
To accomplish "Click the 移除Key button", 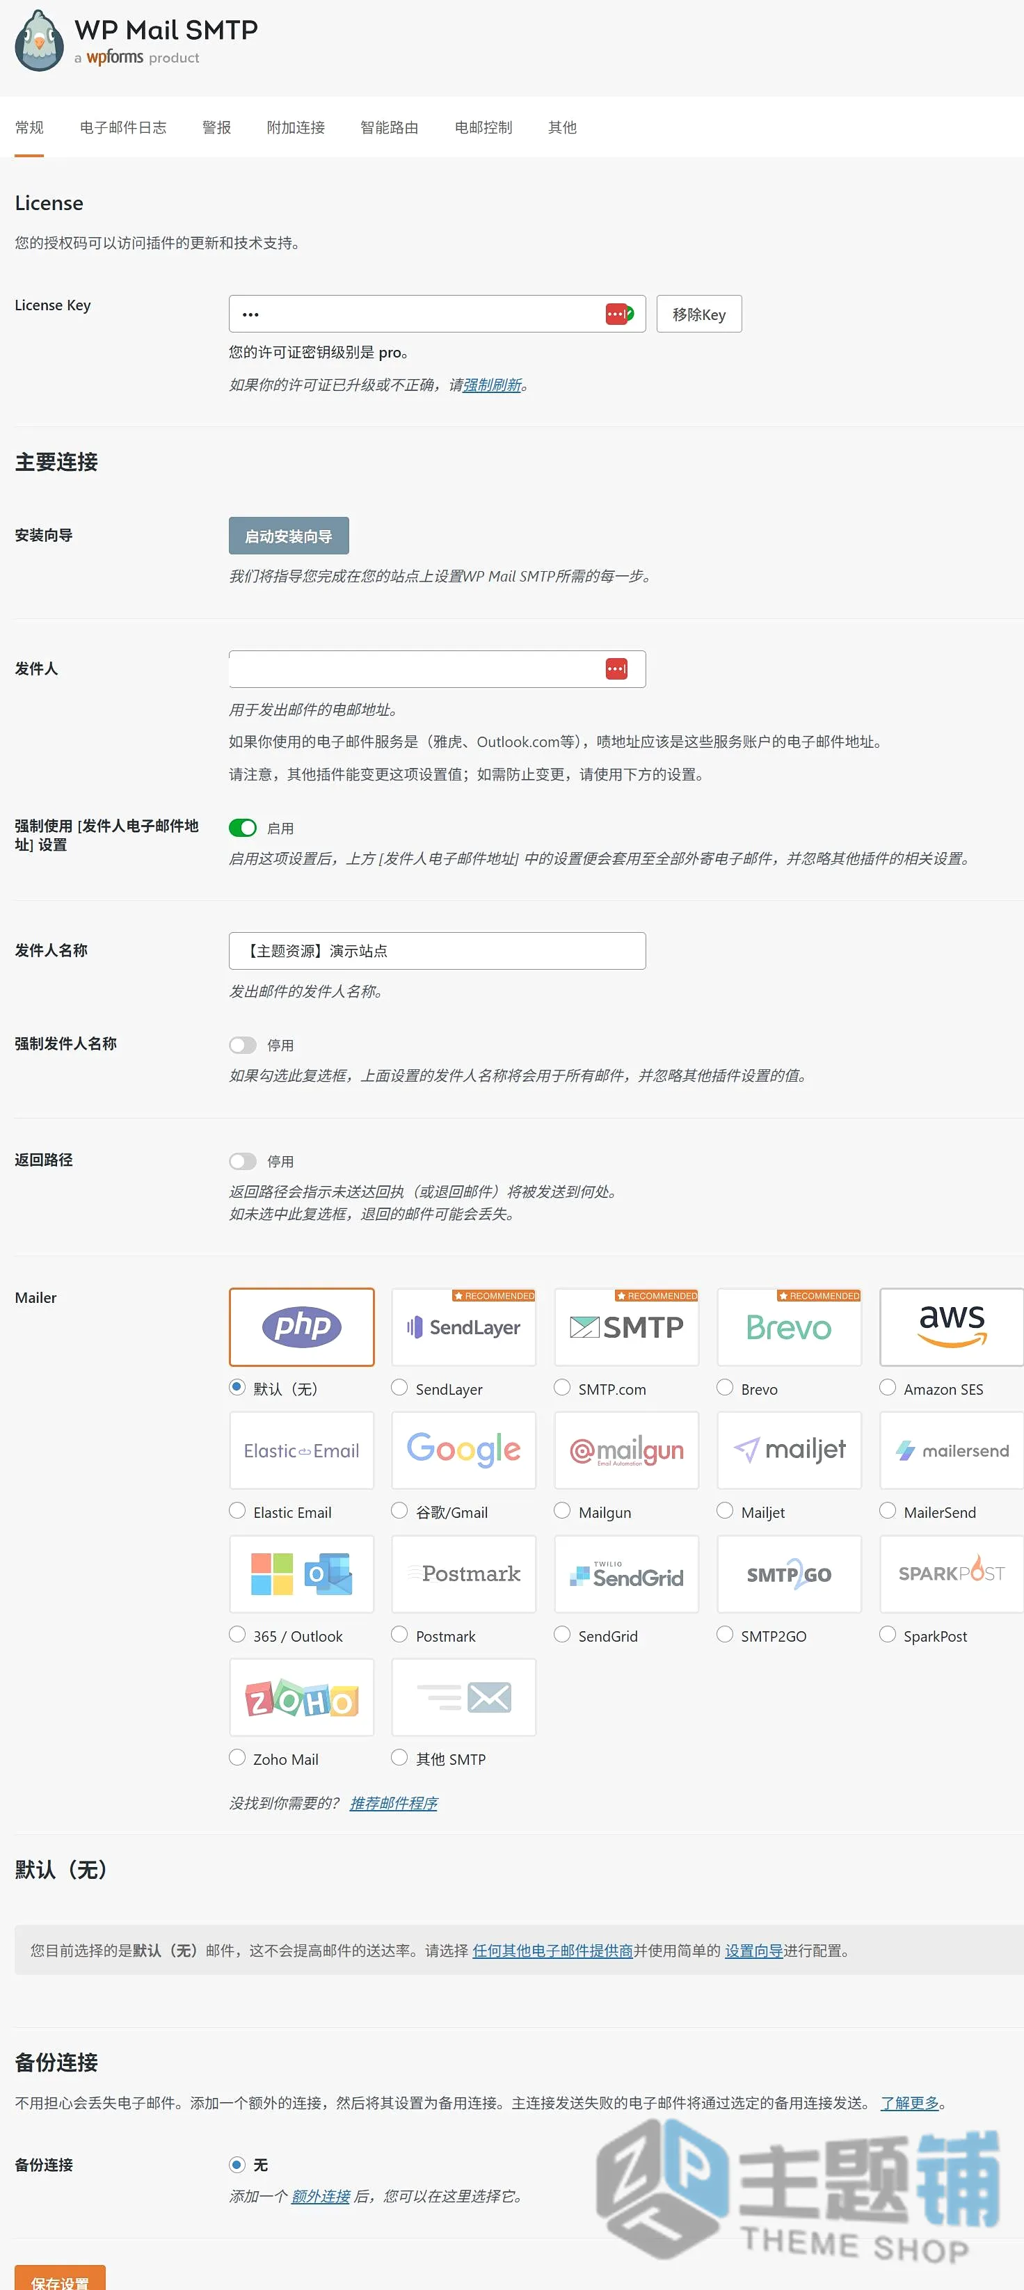I will 700,314.
